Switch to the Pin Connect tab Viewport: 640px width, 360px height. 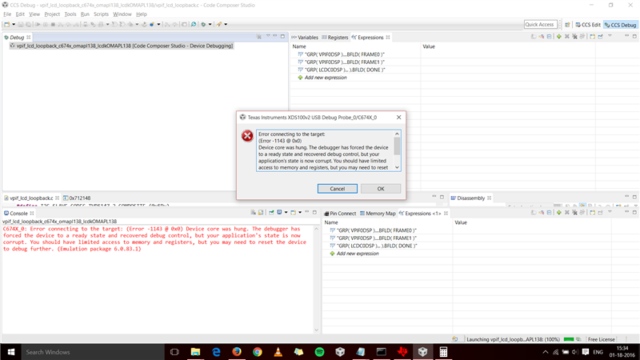[340, 214]
